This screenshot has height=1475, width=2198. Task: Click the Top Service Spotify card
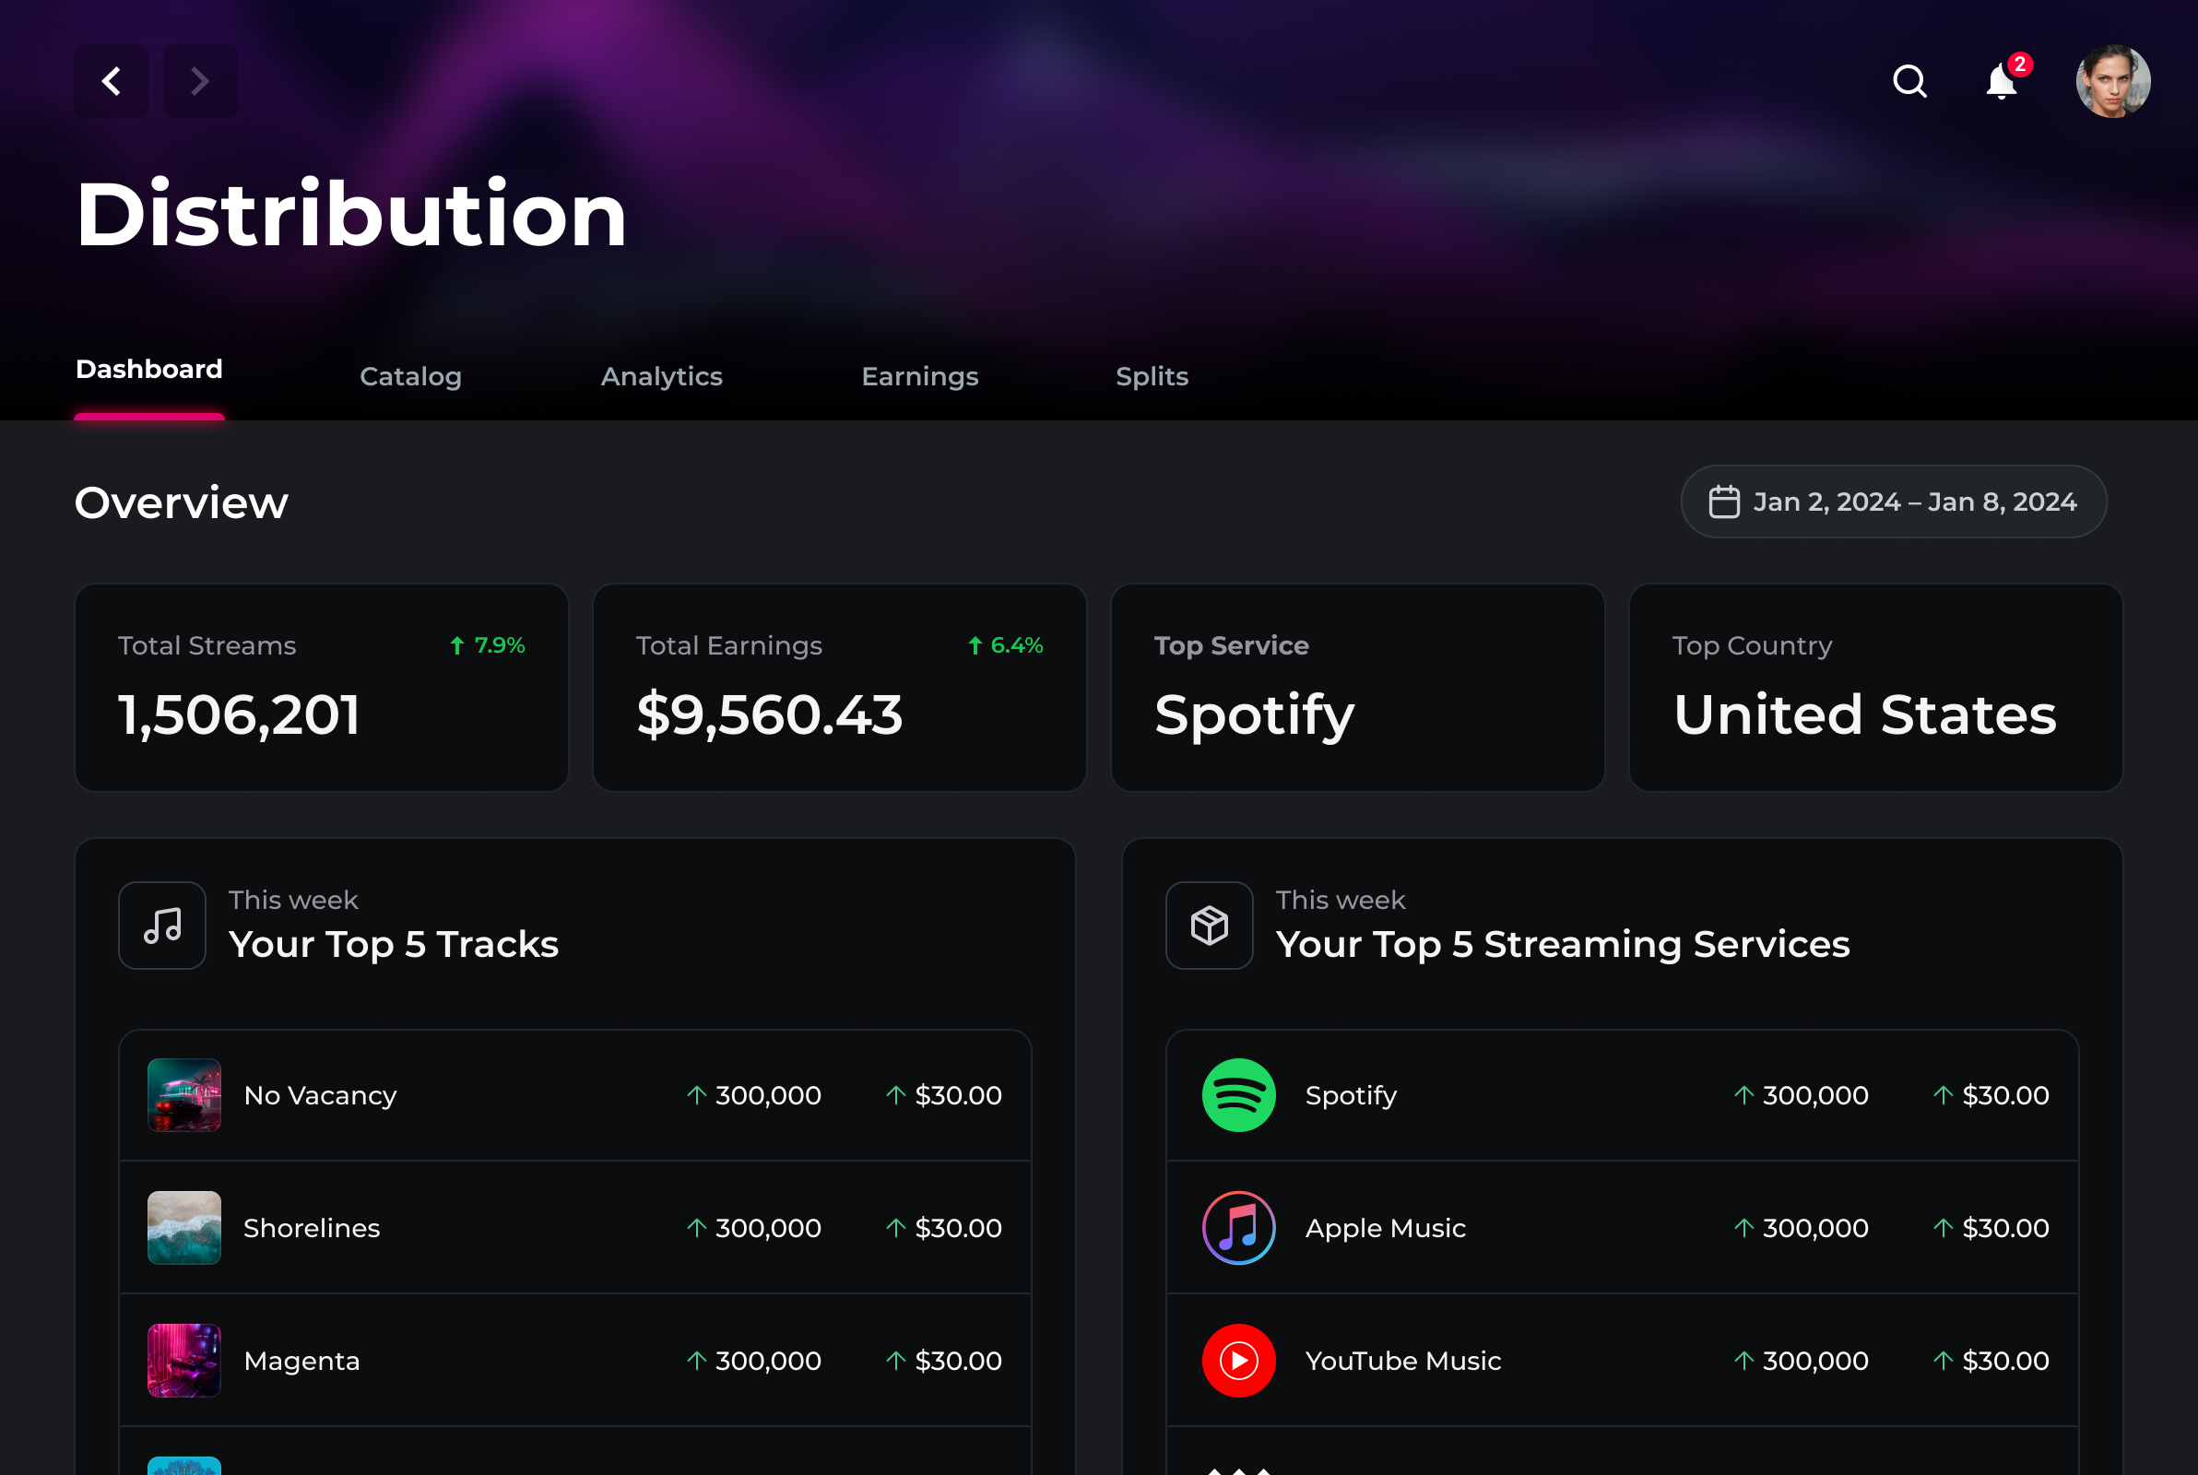click(x=1357, y=688)
